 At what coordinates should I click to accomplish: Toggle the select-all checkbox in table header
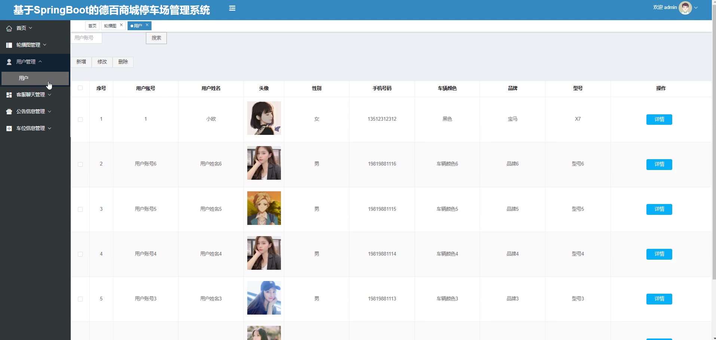tap(80, 88)
